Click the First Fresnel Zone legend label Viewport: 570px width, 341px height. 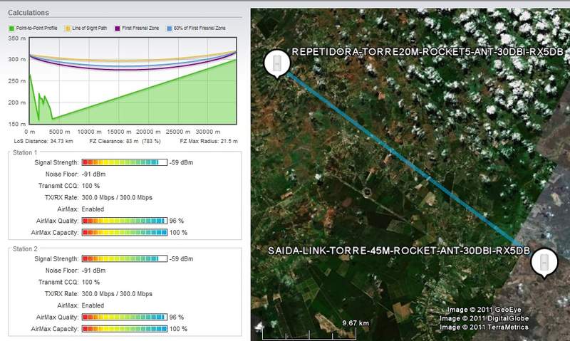point(140,28)
